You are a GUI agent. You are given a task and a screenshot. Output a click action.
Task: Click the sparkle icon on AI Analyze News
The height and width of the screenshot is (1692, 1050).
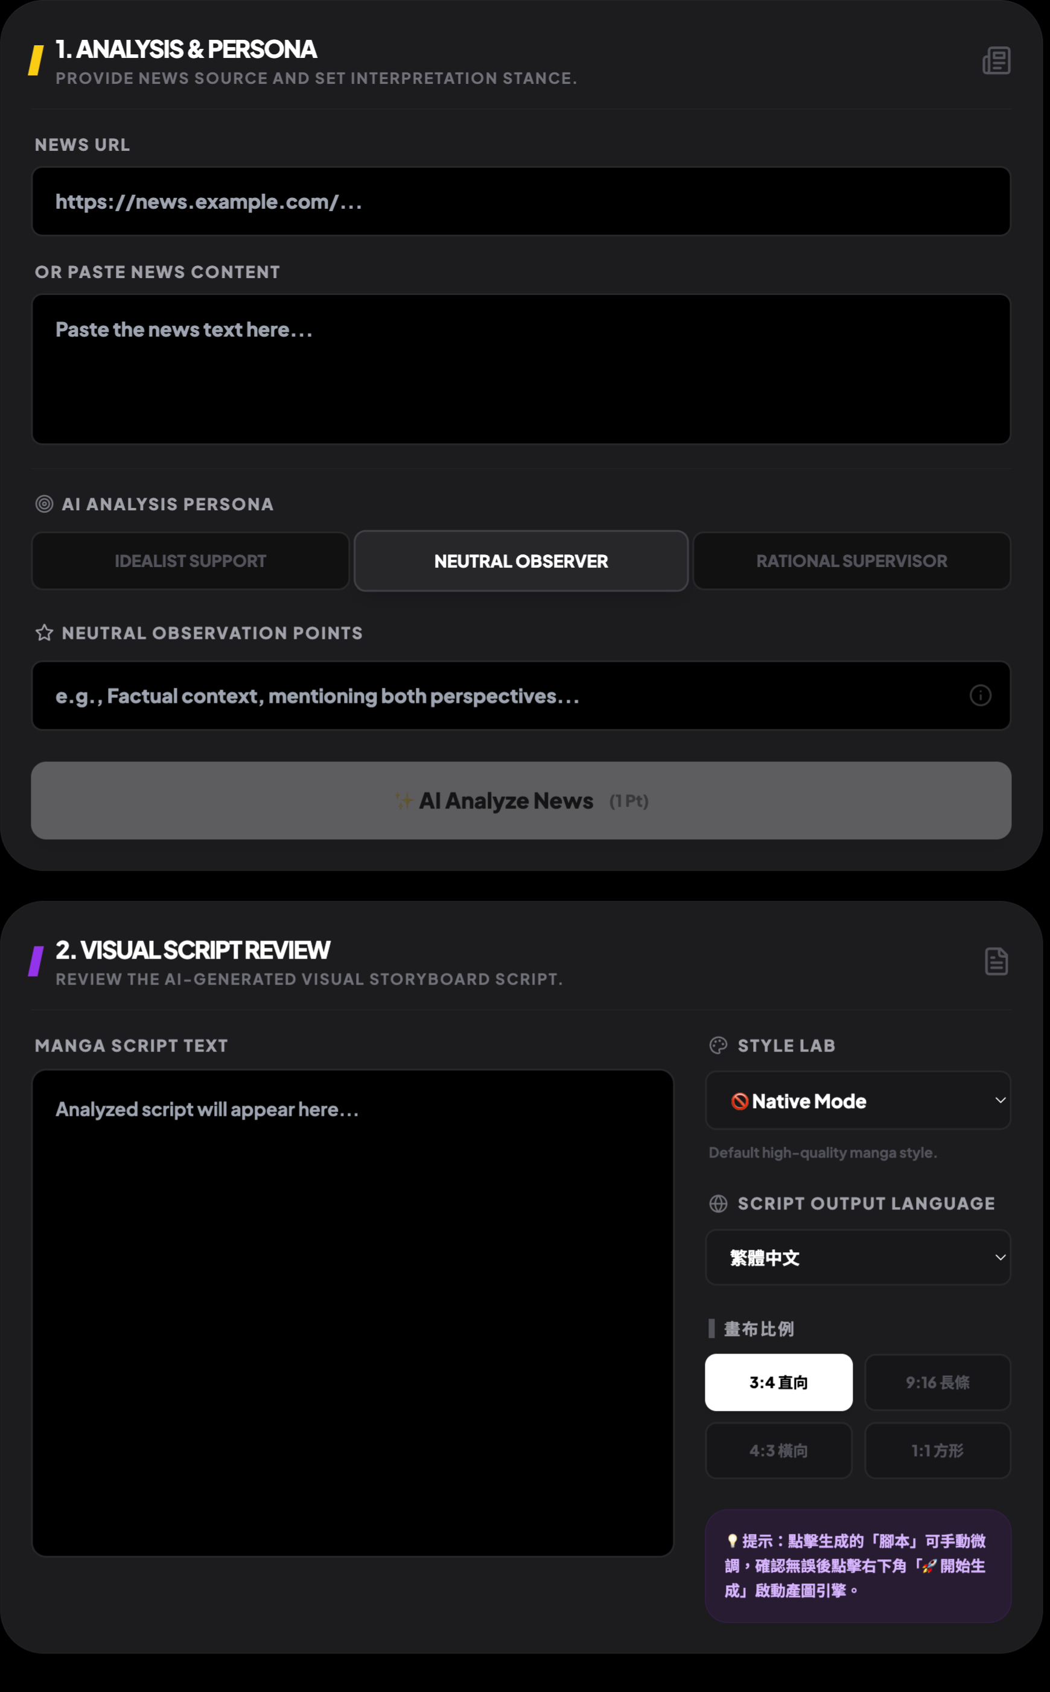(404, 800)
